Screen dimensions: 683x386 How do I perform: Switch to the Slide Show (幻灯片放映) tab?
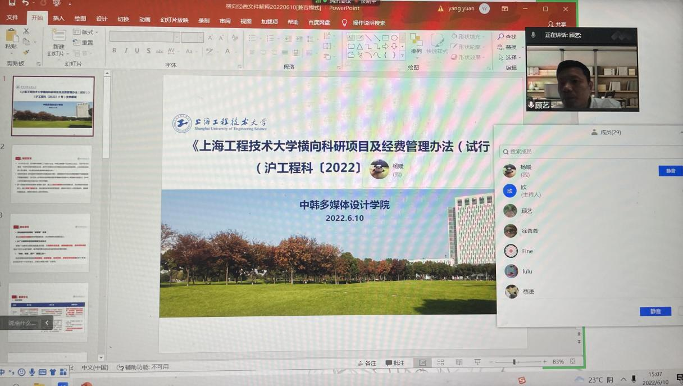[x=174, y=20]
